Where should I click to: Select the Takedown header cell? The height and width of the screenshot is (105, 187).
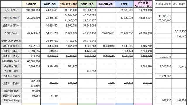106,4
